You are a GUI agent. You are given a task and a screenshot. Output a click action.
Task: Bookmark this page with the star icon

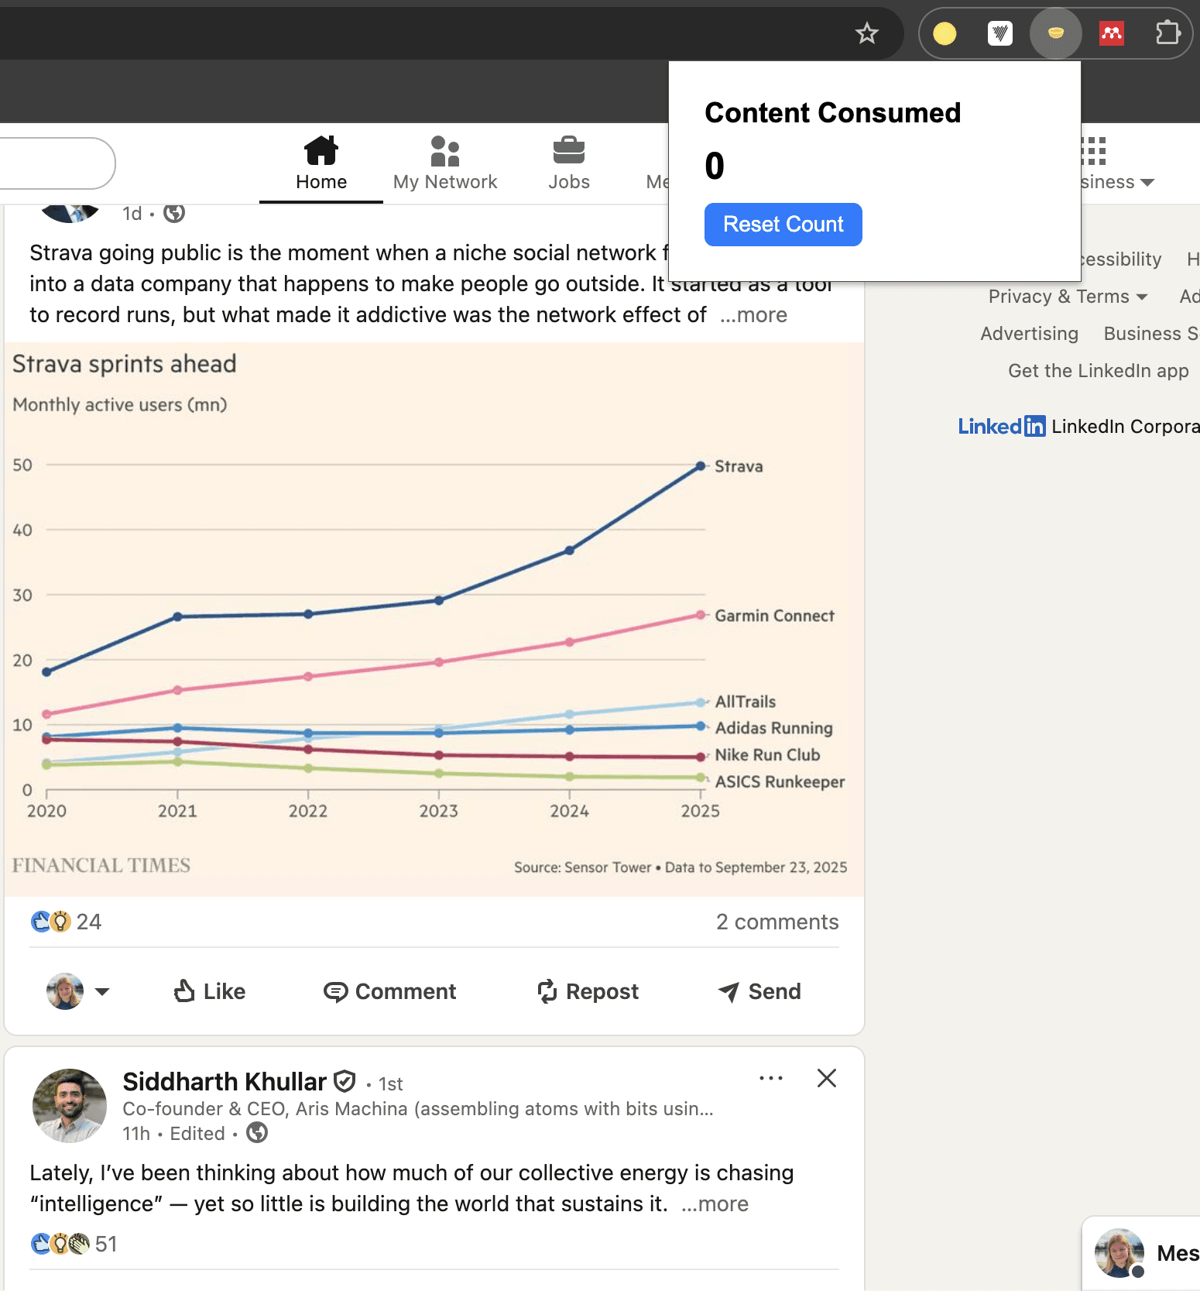866,33
